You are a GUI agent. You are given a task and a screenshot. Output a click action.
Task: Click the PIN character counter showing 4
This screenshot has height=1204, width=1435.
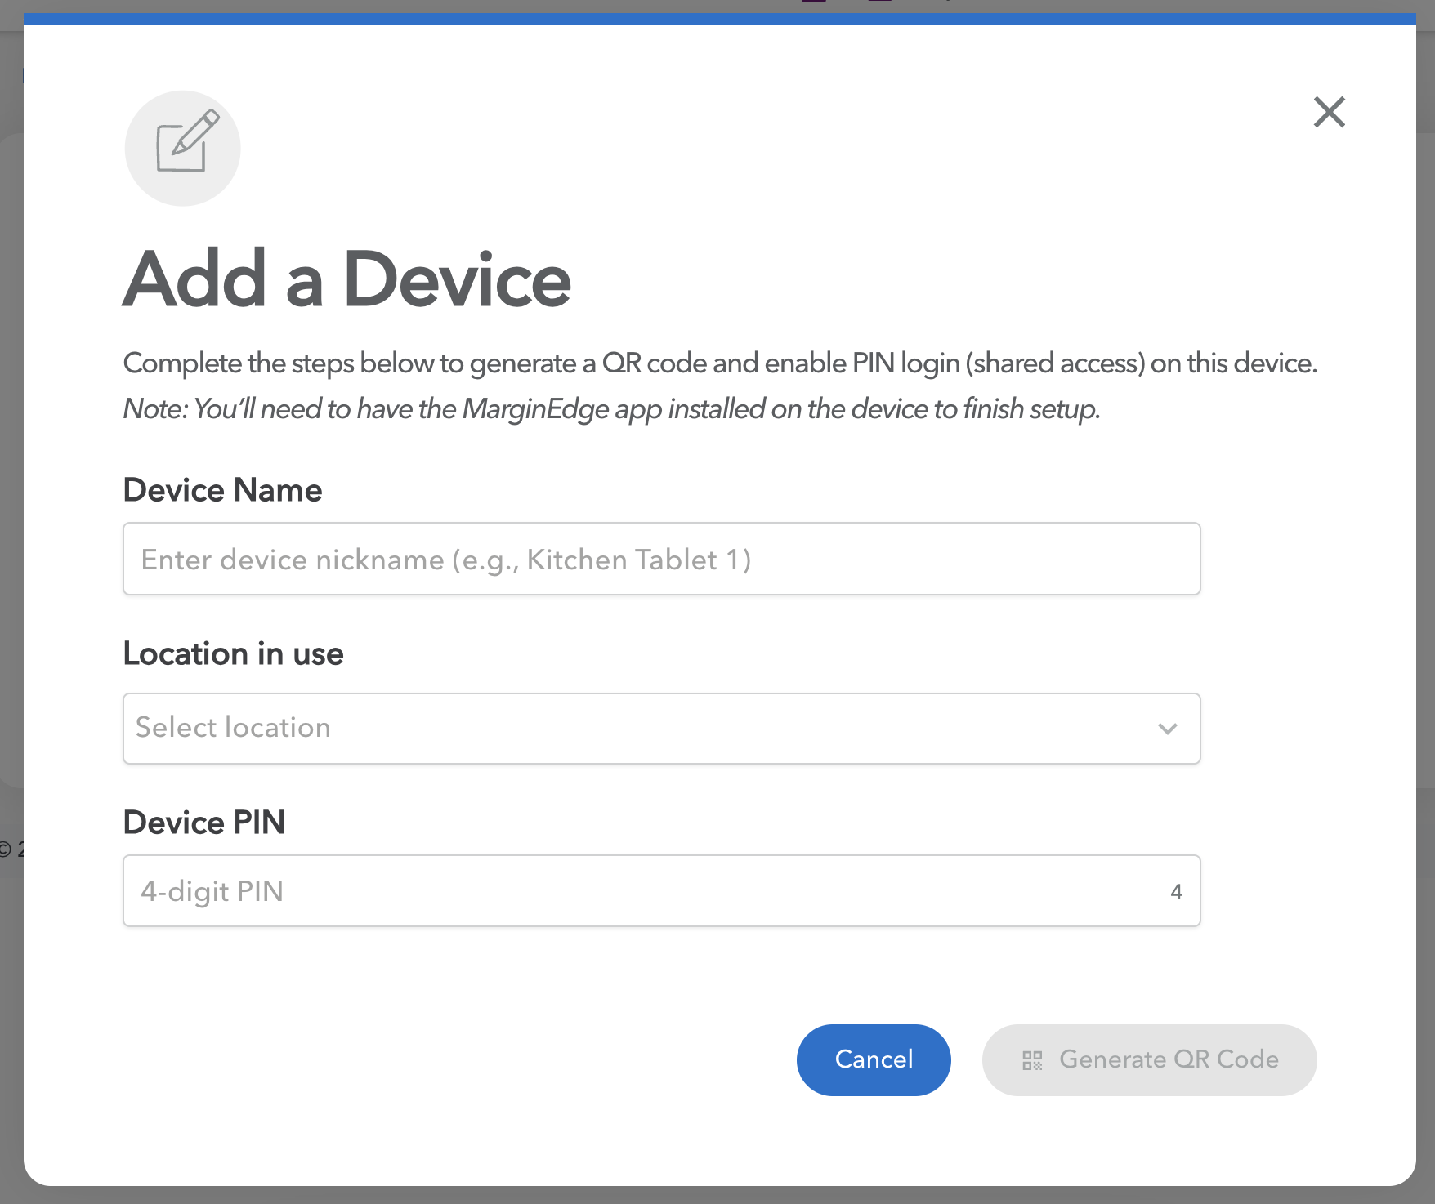click(1176, 892)
